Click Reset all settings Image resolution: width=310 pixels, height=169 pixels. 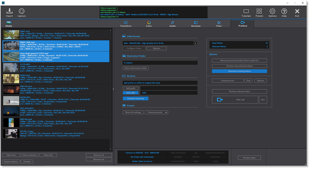click(133, 112)
